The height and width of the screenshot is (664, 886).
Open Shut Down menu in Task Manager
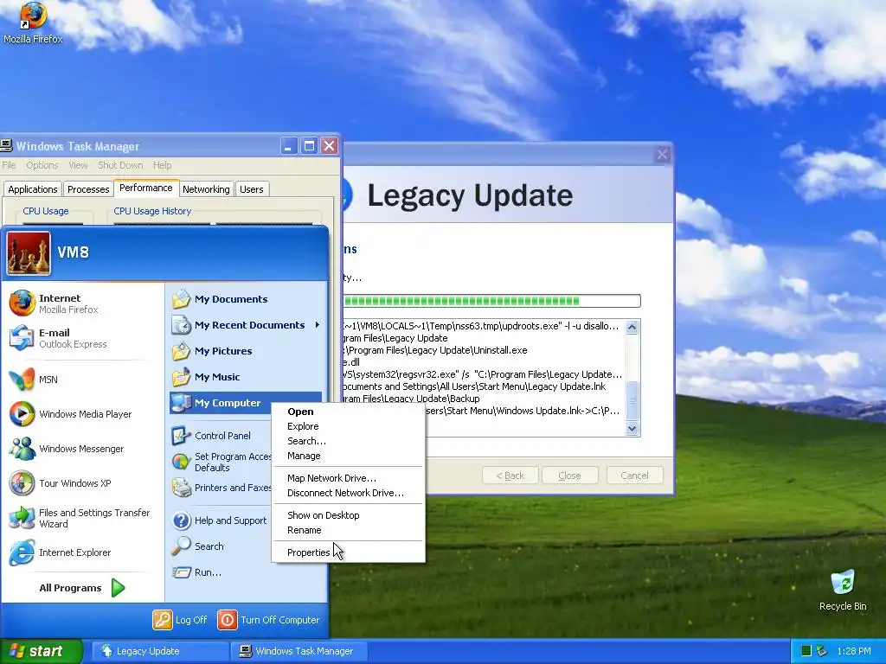click(120, 165)
